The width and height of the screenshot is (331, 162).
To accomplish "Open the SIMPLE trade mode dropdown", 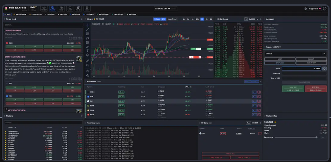I will click(296, 54).
